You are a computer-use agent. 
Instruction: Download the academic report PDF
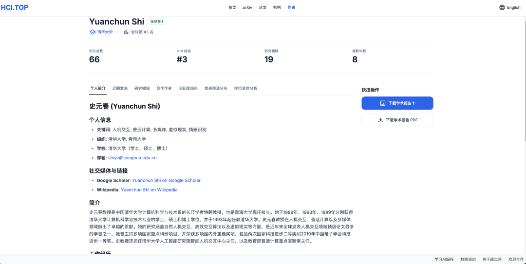[x=397, y=120]
